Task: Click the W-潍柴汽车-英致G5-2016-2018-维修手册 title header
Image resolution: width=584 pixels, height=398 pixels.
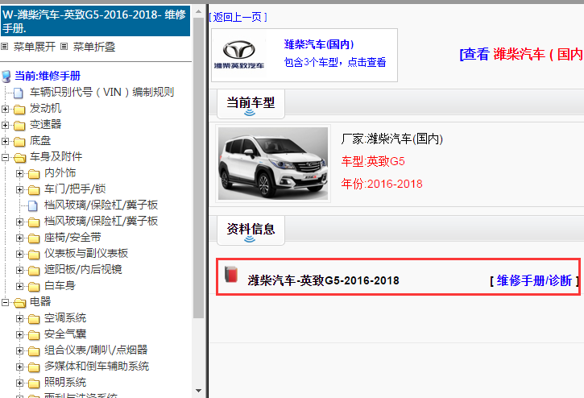Action: [x=95, y=22]
